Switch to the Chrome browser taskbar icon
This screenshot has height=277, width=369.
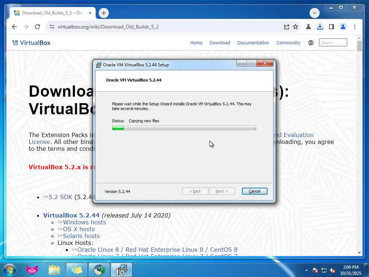(x=99, y=270)
